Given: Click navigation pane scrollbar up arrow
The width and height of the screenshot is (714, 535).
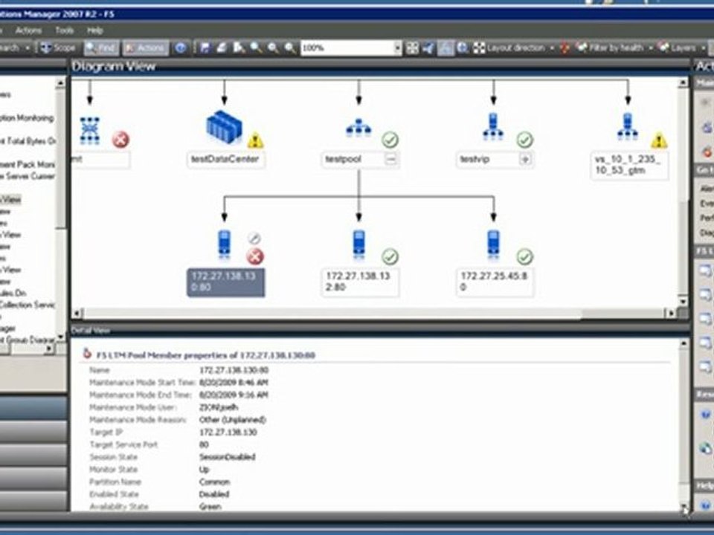Looking at the screenshot, I should (x=60, y=82).
